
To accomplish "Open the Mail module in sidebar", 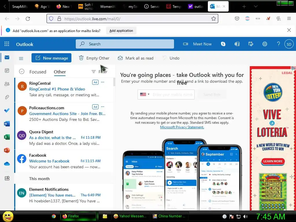I will [7, 58].
